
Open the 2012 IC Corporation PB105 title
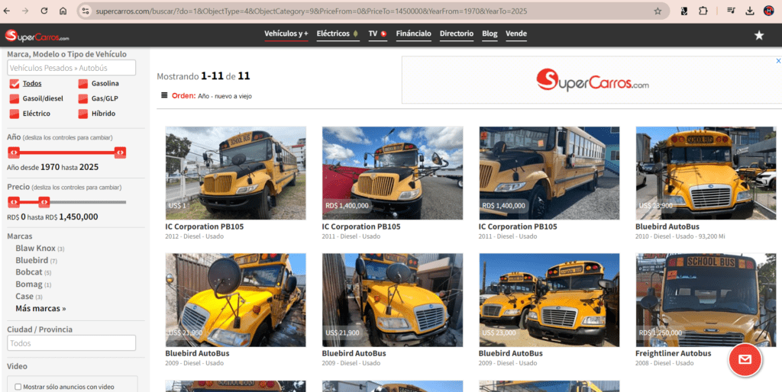(x=205, y=227)
